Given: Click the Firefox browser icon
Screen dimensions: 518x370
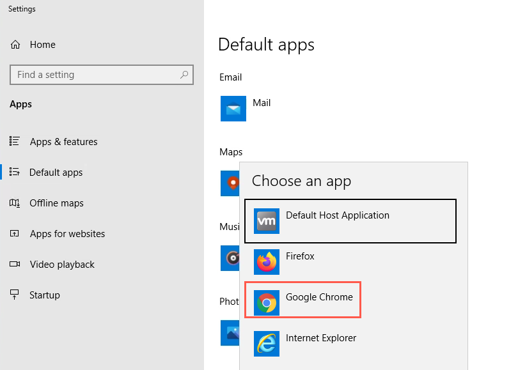Looking at the screenshot, I should [267, 262].
